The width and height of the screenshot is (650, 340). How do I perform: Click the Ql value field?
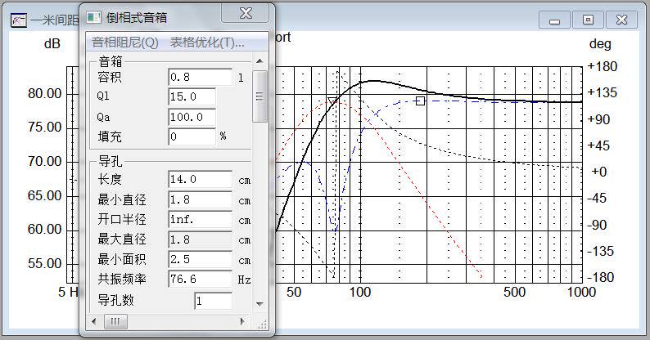(192, 97)
